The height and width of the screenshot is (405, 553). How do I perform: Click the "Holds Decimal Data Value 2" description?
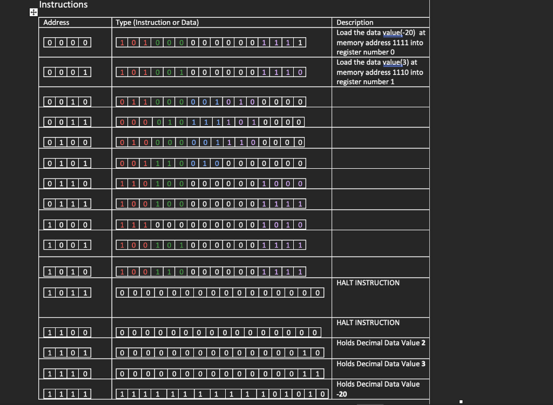[380, 342]
